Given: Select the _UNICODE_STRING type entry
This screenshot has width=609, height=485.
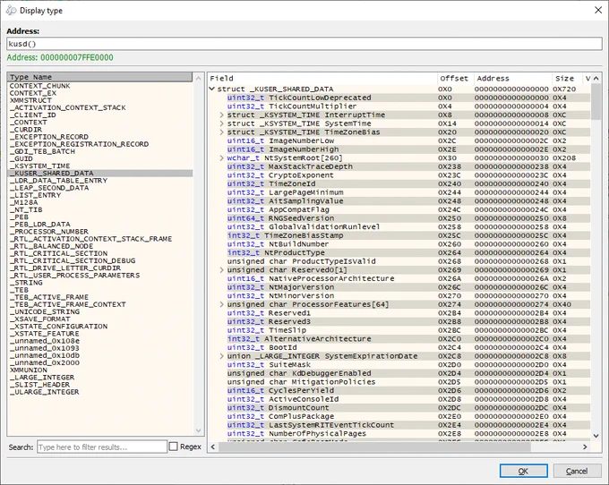Looking at the screenshot, I should (x=99, y=311).
